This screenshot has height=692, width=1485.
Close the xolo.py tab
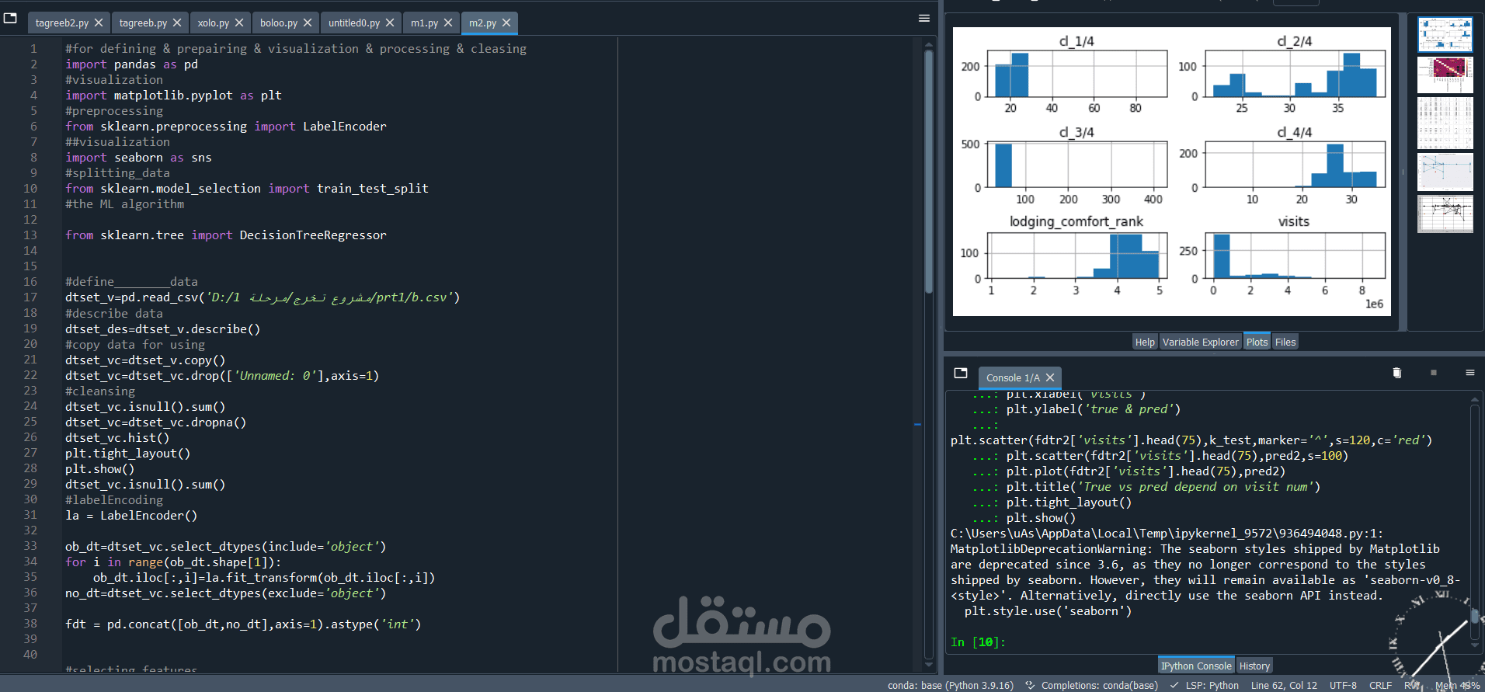(239, 23)
